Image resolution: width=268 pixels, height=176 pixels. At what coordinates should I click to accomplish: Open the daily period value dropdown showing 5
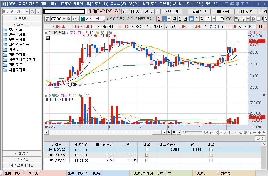pos(169,19)
